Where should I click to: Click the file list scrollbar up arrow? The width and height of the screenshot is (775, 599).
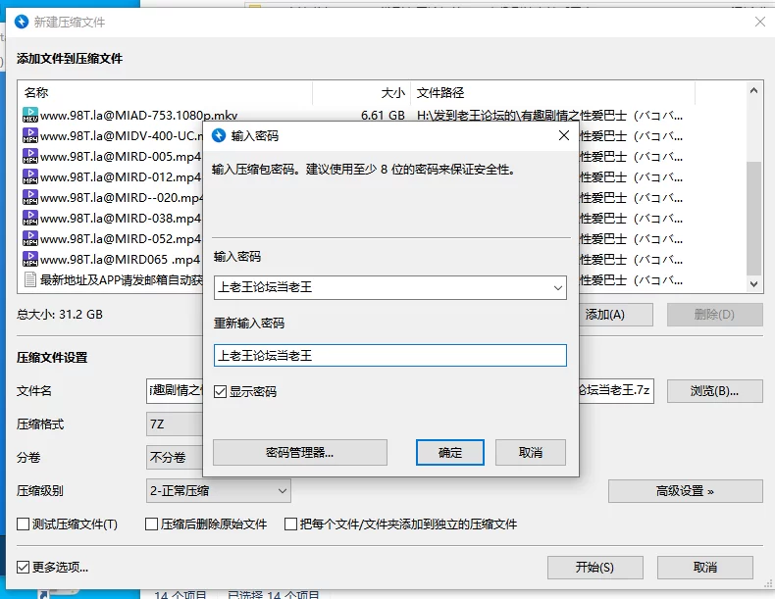[x=753, y=90]
